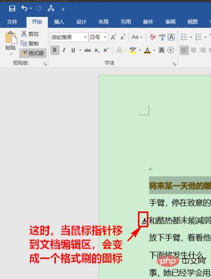
Task: Open the 剪贴板 dialog launcher
Action: tap(45, 64)
